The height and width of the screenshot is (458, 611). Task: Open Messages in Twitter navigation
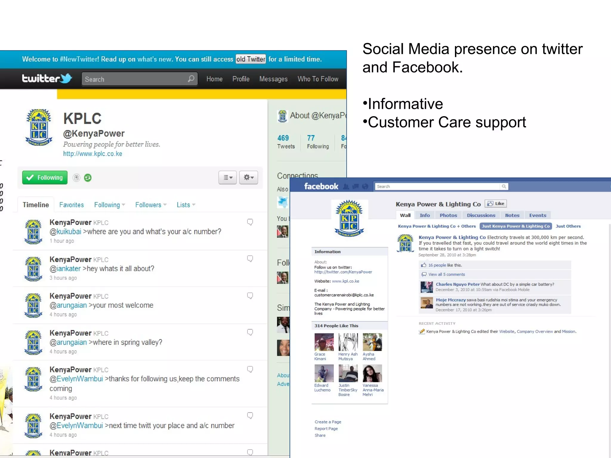[x=273, y=79]
